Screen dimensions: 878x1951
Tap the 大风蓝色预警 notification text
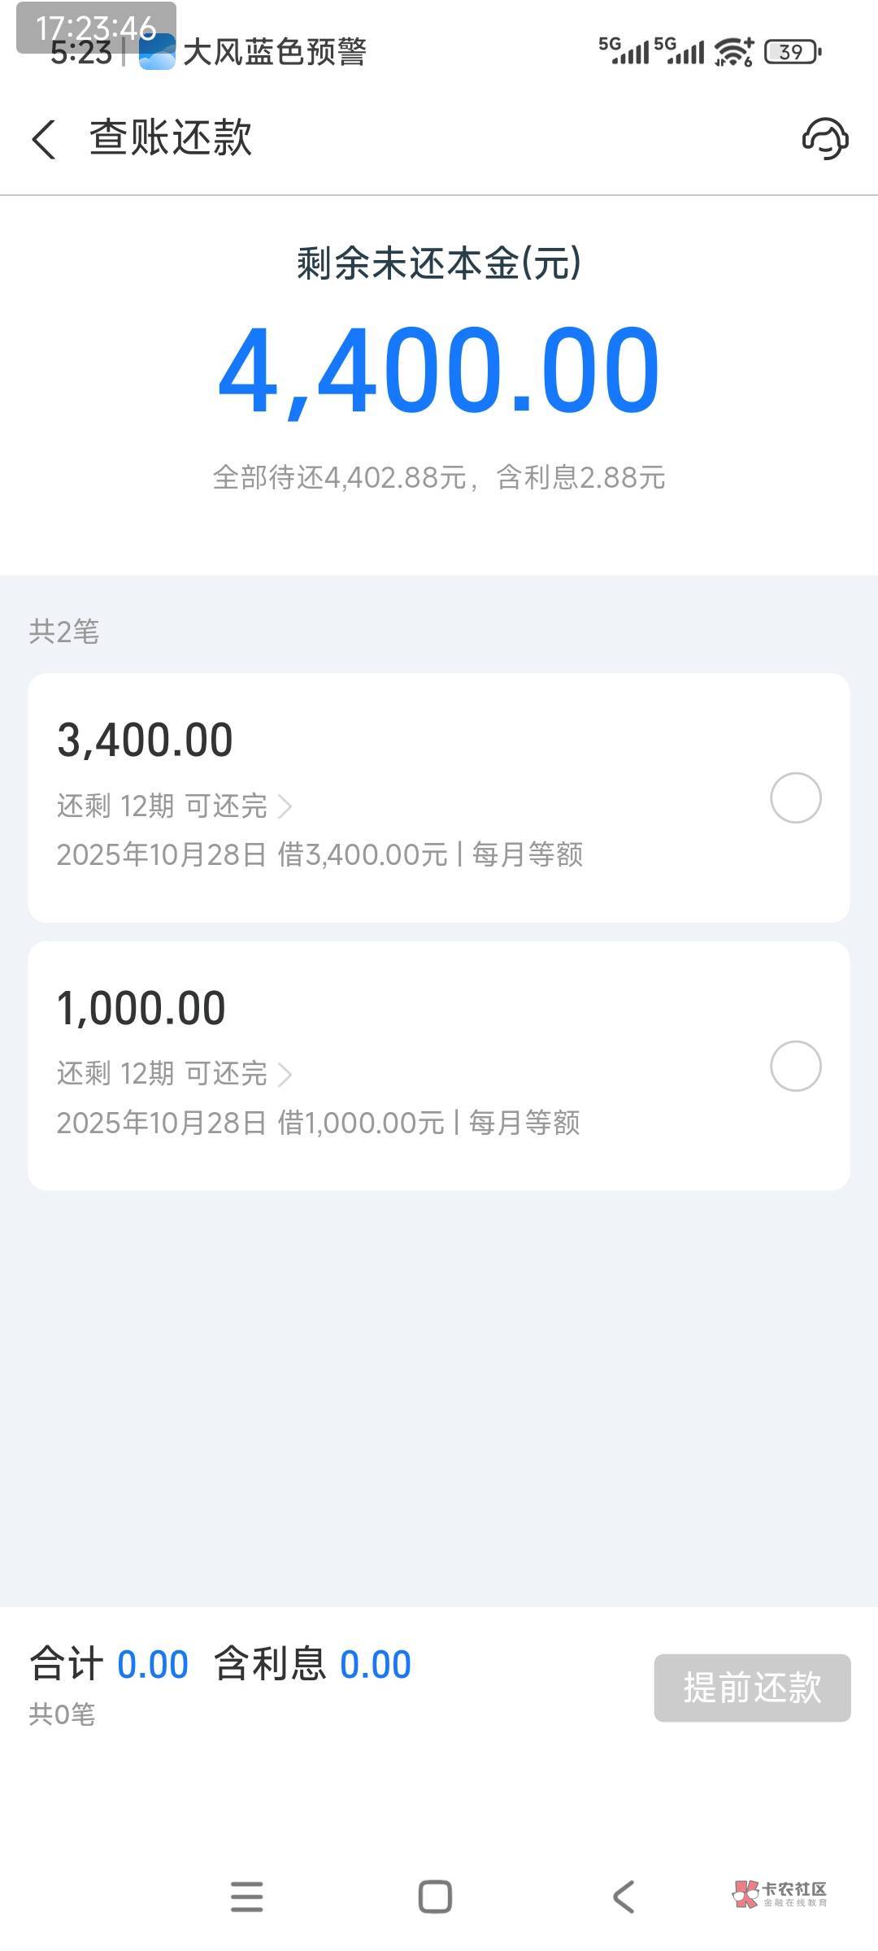275,53
